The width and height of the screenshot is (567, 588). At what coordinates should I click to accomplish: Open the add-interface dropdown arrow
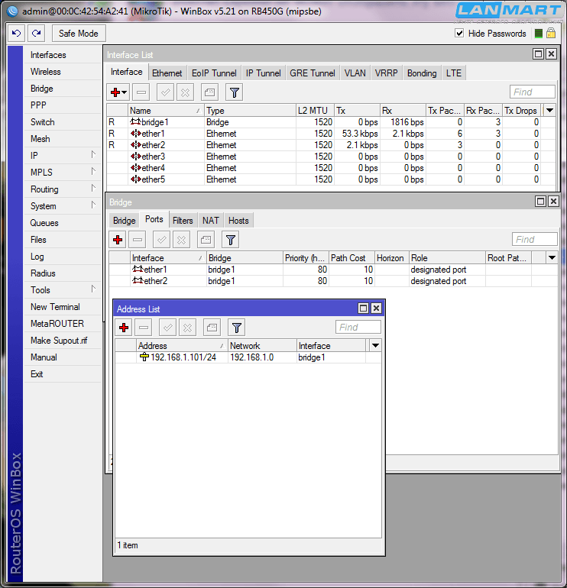point(125,92)
